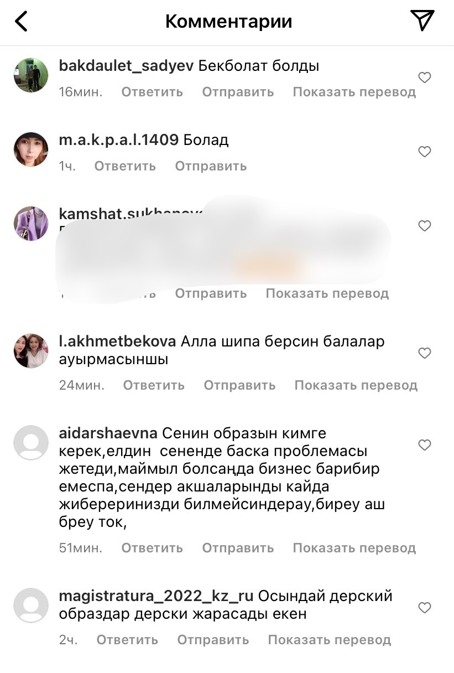454x673 pixels.
Task: Tap aidarshaevna default gray avatar
Action: point(31,443)
